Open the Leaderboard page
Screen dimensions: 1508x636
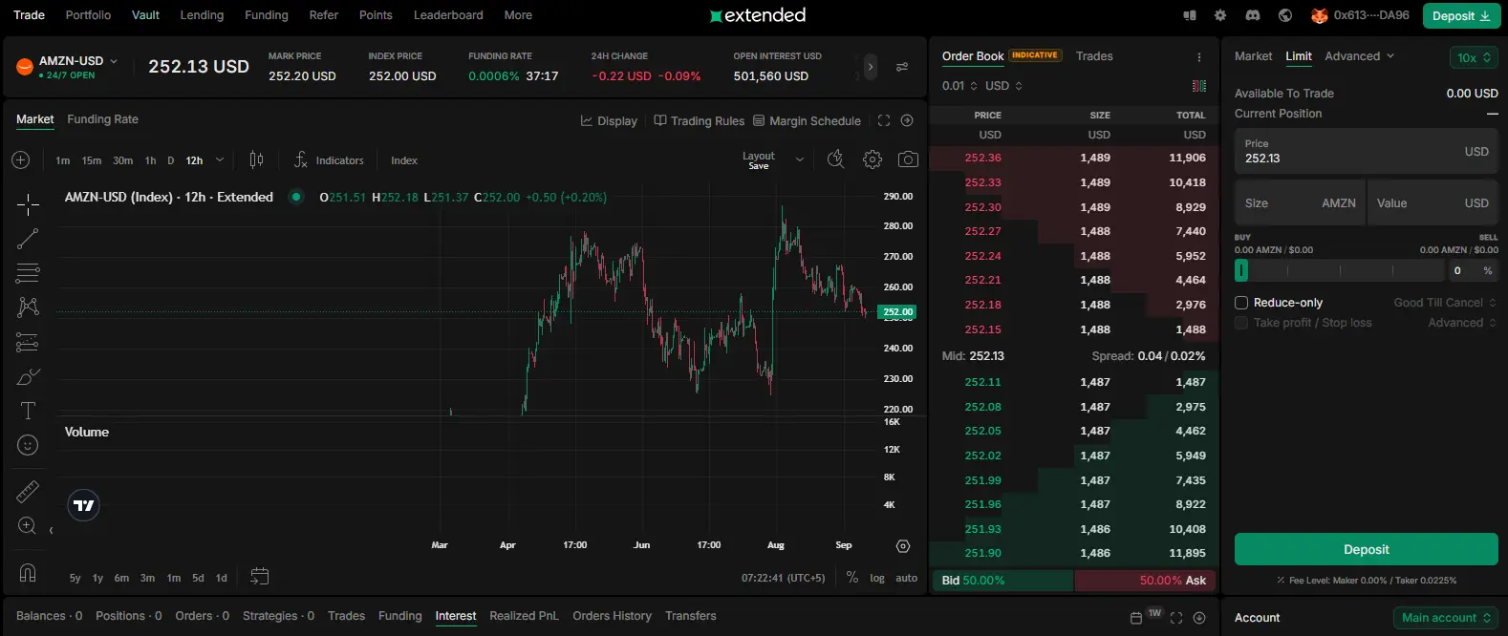(x=448, y=15)
